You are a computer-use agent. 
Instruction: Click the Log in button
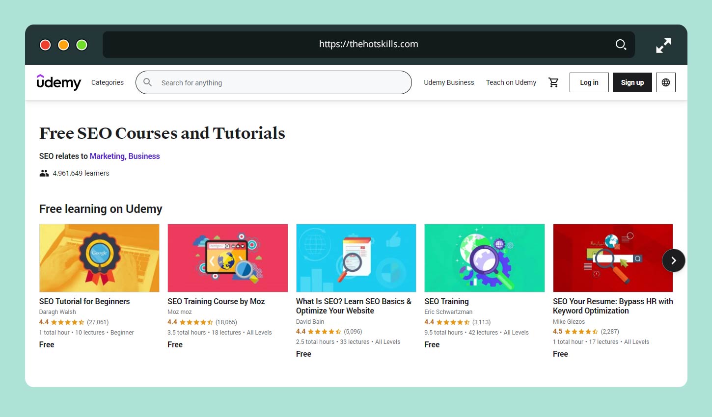click(589, 82)
